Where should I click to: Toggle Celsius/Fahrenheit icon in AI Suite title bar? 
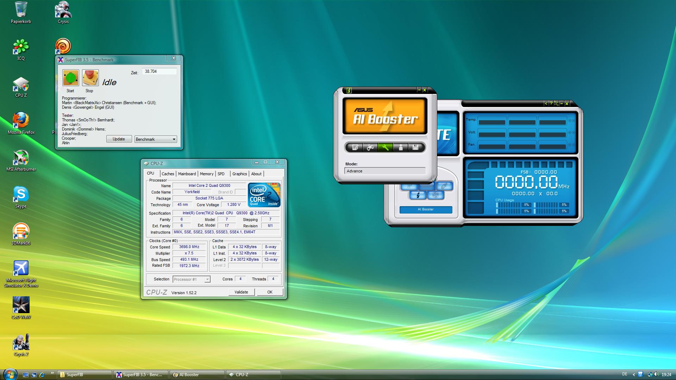click(556, 103)
